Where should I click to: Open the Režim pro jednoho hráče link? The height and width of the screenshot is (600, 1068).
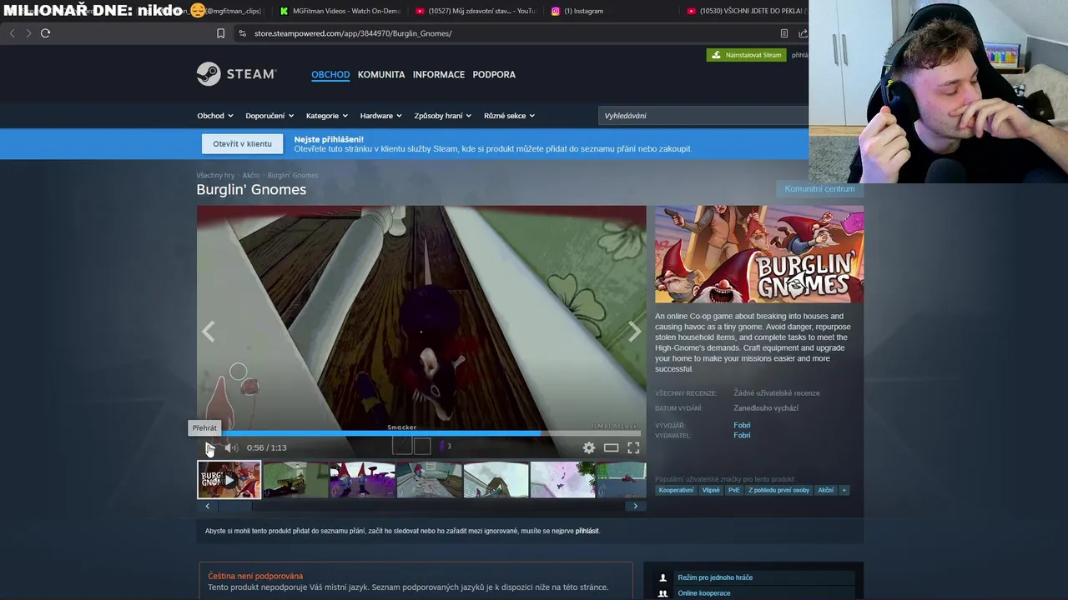pyautogui.click(x=715, y=577)
